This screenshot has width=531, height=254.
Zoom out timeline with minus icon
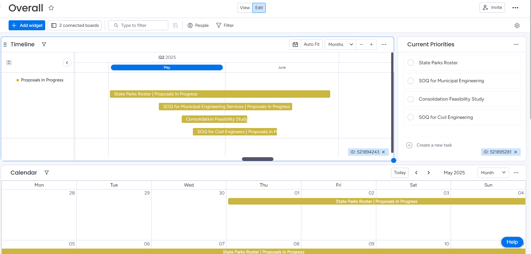pyautogui.click(x=361, y=45)
